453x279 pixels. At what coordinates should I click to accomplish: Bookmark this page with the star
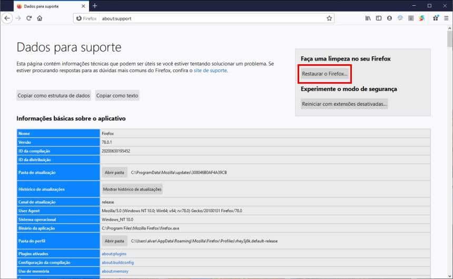click(x=329, y=18)
